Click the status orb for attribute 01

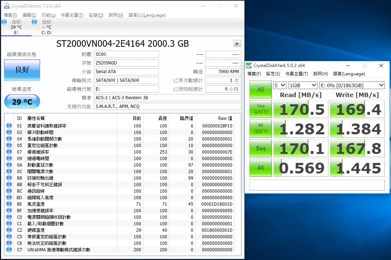(9, 126)
